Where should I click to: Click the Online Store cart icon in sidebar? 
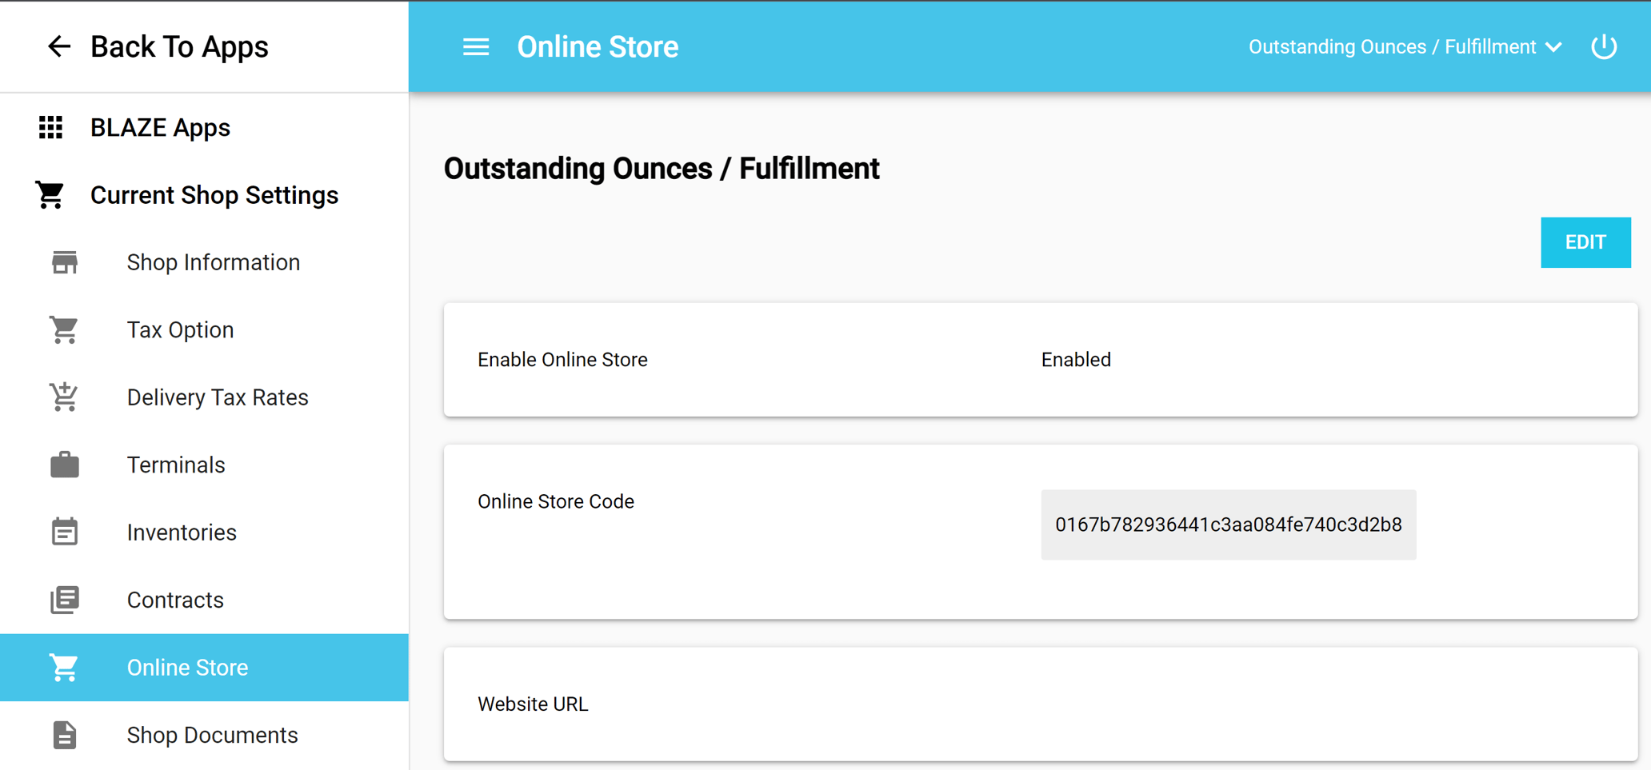coord(63,667)
